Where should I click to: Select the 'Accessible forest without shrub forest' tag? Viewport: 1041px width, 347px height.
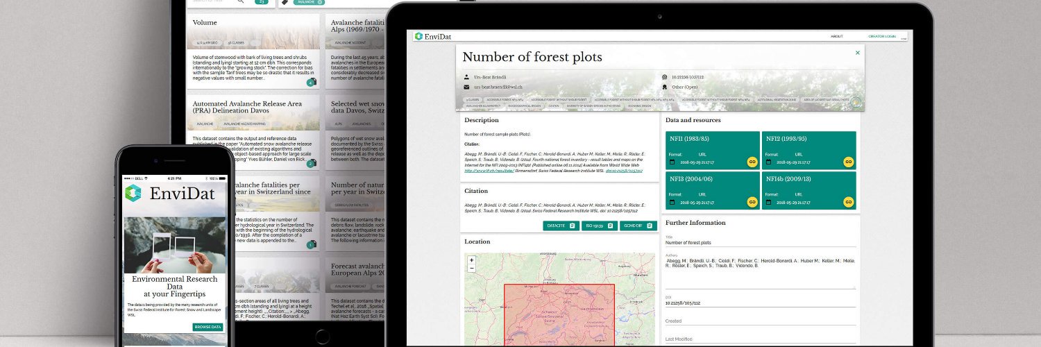[x=559, y=99]
